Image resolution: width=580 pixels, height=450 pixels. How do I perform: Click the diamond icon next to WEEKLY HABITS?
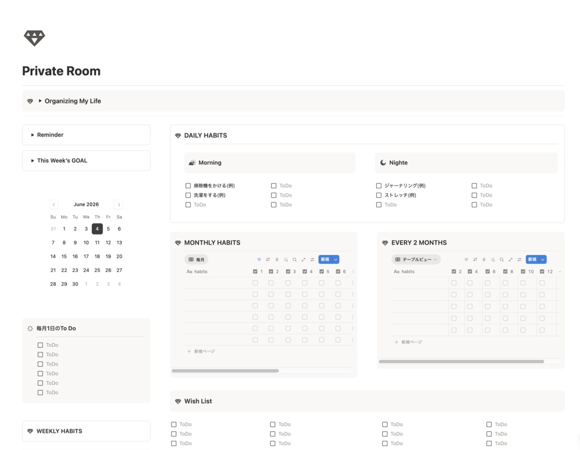pos(31,431)
